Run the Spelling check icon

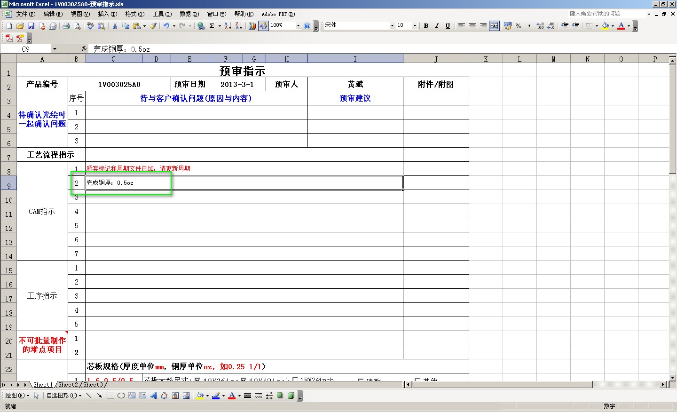(x=91, y=26)
